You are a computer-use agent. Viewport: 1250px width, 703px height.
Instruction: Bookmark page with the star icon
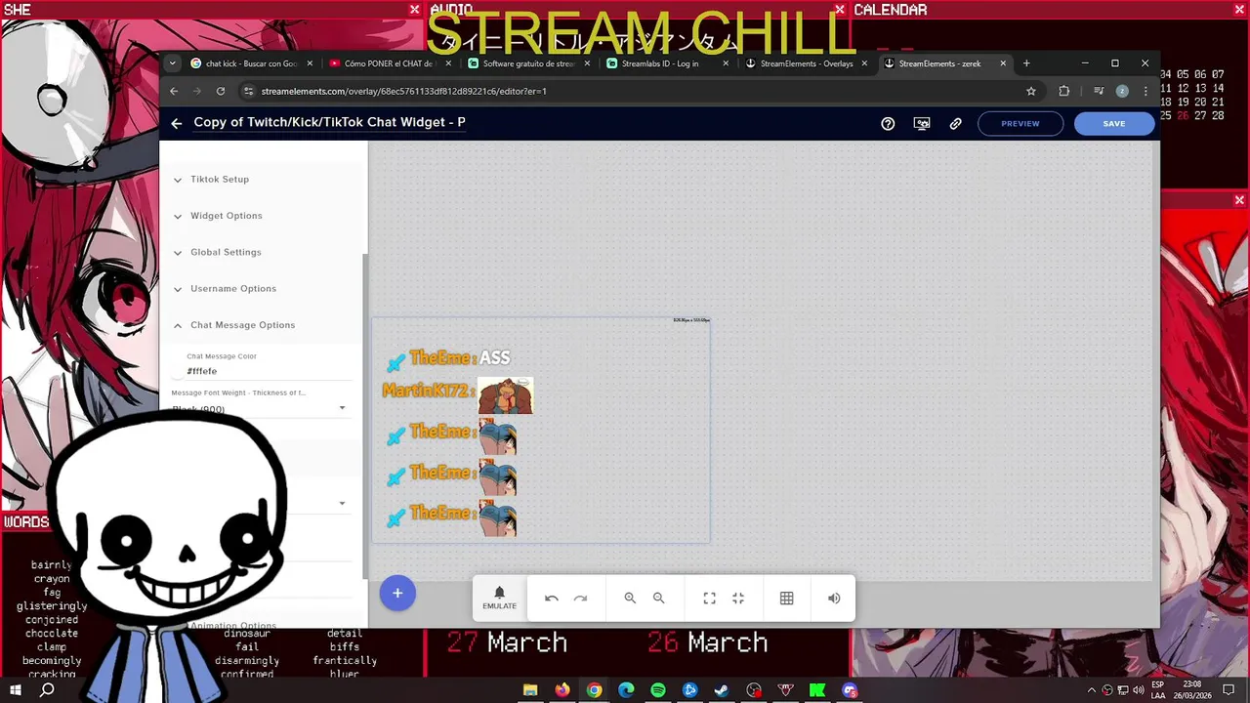[x=1031, y=91]
